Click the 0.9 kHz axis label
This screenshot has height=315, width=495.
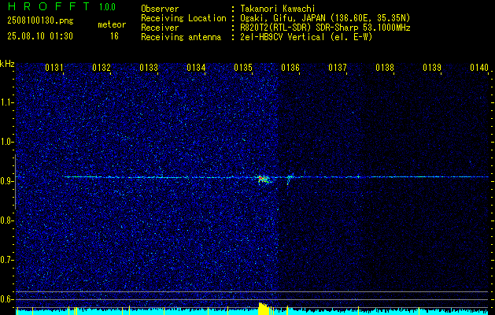coord(7,181)
